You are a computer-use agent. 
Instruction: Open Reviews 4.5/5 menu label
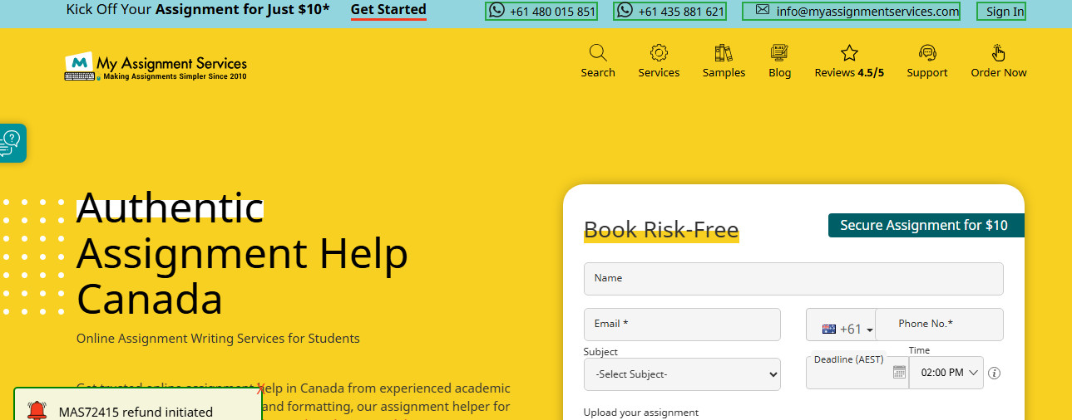849,72
